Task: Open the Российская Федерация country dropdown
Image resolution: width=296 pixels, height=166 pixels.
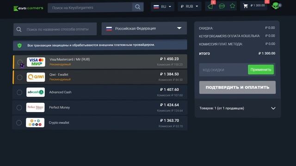Action: point(144,29)
